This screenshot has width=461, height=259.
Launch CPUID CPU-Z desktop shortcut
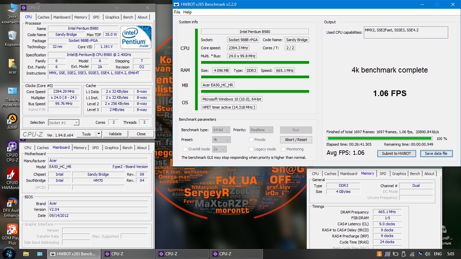coord(12,152)
